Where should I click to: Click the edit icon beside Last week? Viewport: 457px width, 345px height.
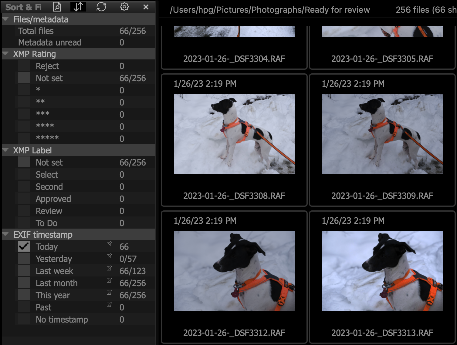109,268
